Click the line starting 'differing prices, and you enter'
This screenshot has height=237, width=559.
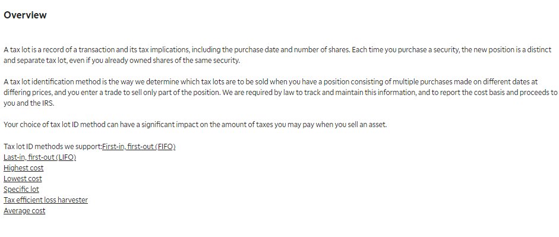coord(280,92)
